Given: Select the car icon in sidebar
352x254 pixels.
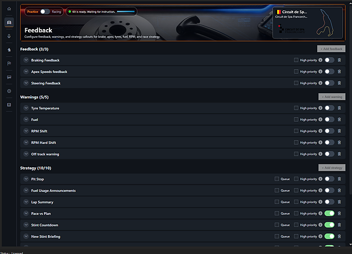Looking at the screenshot, I should [x=9, y=22].
